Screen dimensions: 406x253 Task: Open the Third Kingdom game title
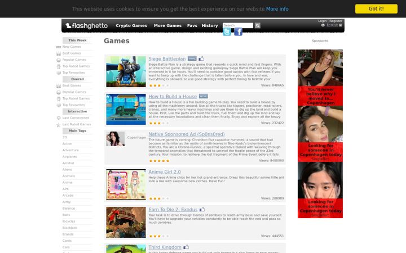[x=165, y=247]
